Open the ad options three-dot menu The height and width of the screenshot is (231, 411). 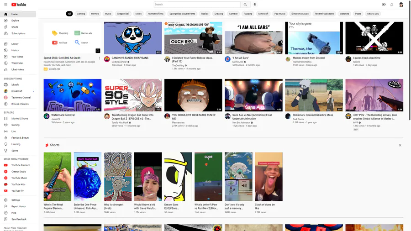(x=100, y=58)
